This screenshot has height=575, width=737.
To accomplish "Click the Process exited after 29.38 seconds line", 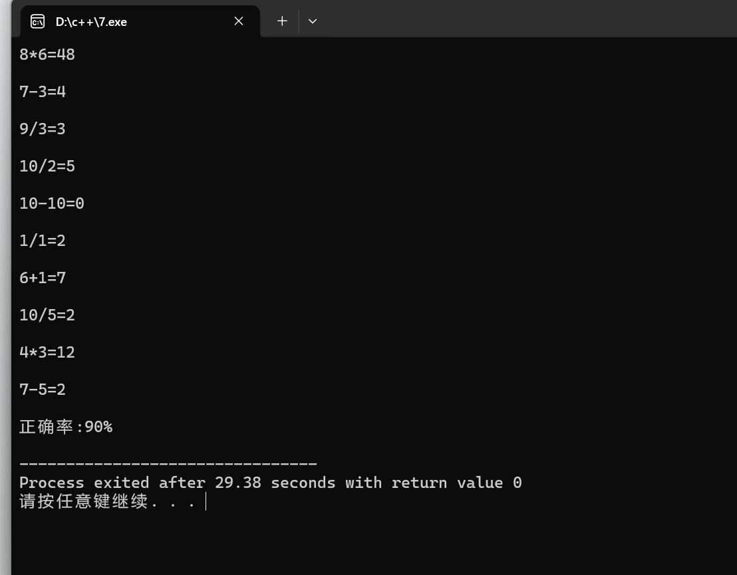I will [x=271, y=483].
